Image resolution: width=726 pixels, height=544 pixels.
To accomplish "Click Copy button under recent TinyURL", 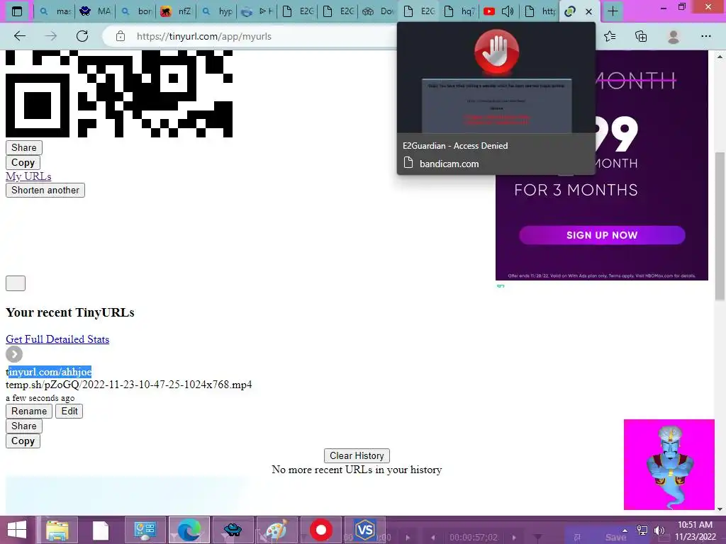I will pos(23,441).
